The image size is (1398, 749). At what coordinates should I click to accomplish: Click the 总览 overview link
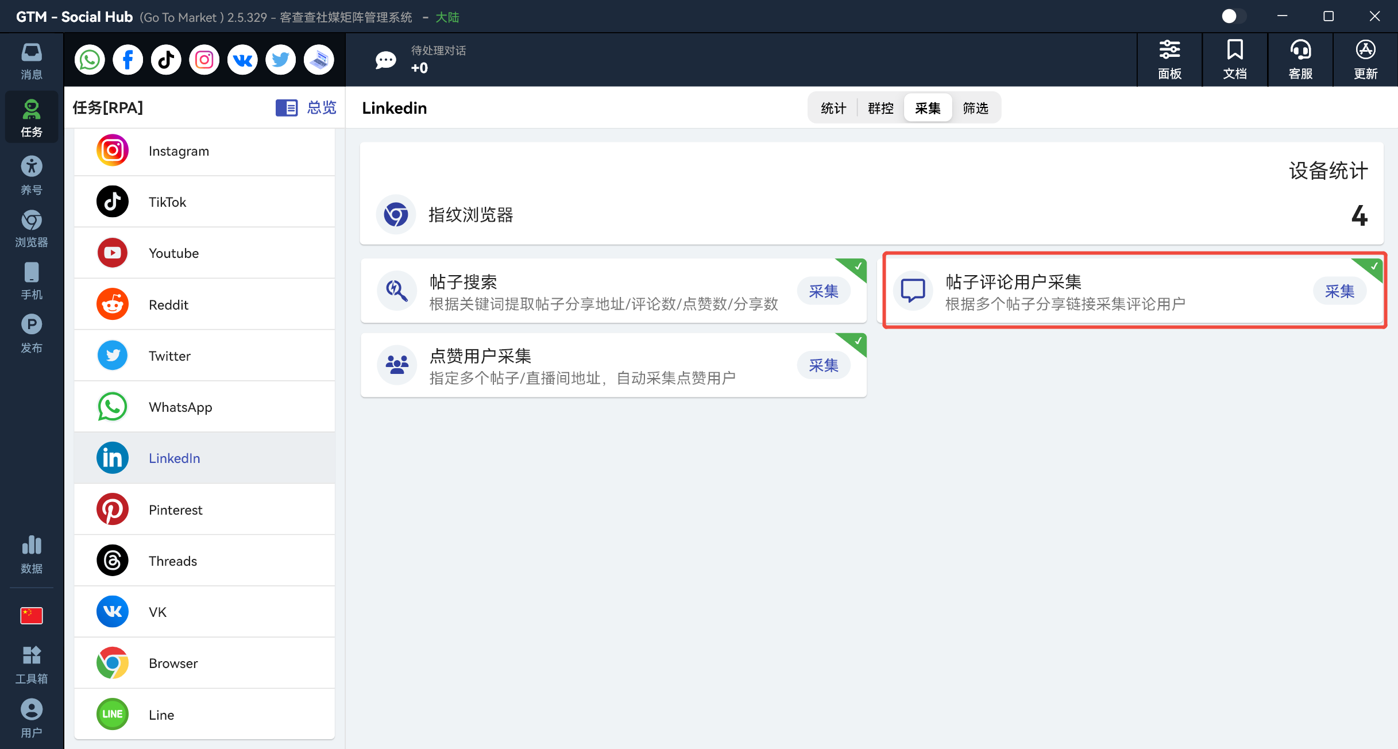pos(306,107)
